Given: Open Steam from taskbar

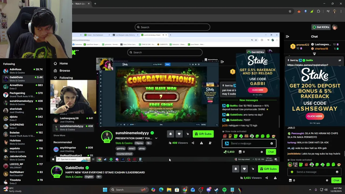Looking at the screenshot, I should [x=216, y=190].
